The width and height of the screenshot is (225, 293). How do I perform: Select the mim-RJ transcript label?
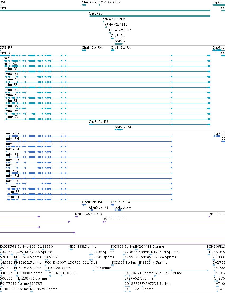click(x=11, y=101)
